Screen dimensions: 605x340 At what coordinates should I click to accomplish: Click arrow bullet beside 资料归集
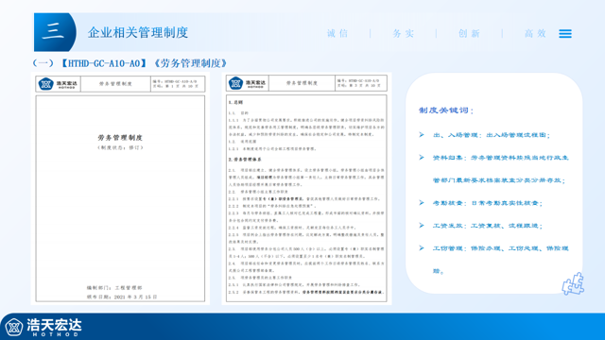tap(422, 158)
